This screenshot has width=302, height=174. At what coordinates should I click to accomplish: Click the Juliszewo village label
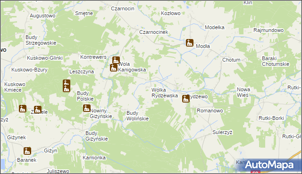[58, 171]
